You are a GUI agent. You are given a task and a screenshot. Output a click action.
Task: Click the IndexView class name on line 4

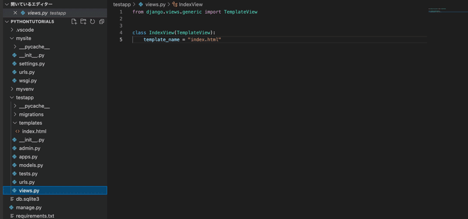point(162,33)
